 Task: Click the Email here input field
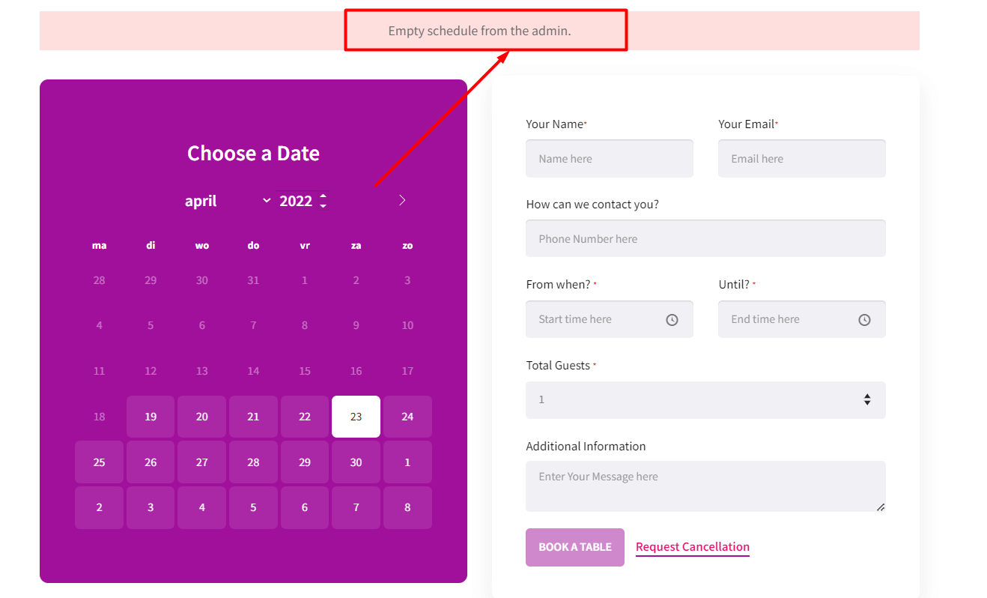[801, 158]
